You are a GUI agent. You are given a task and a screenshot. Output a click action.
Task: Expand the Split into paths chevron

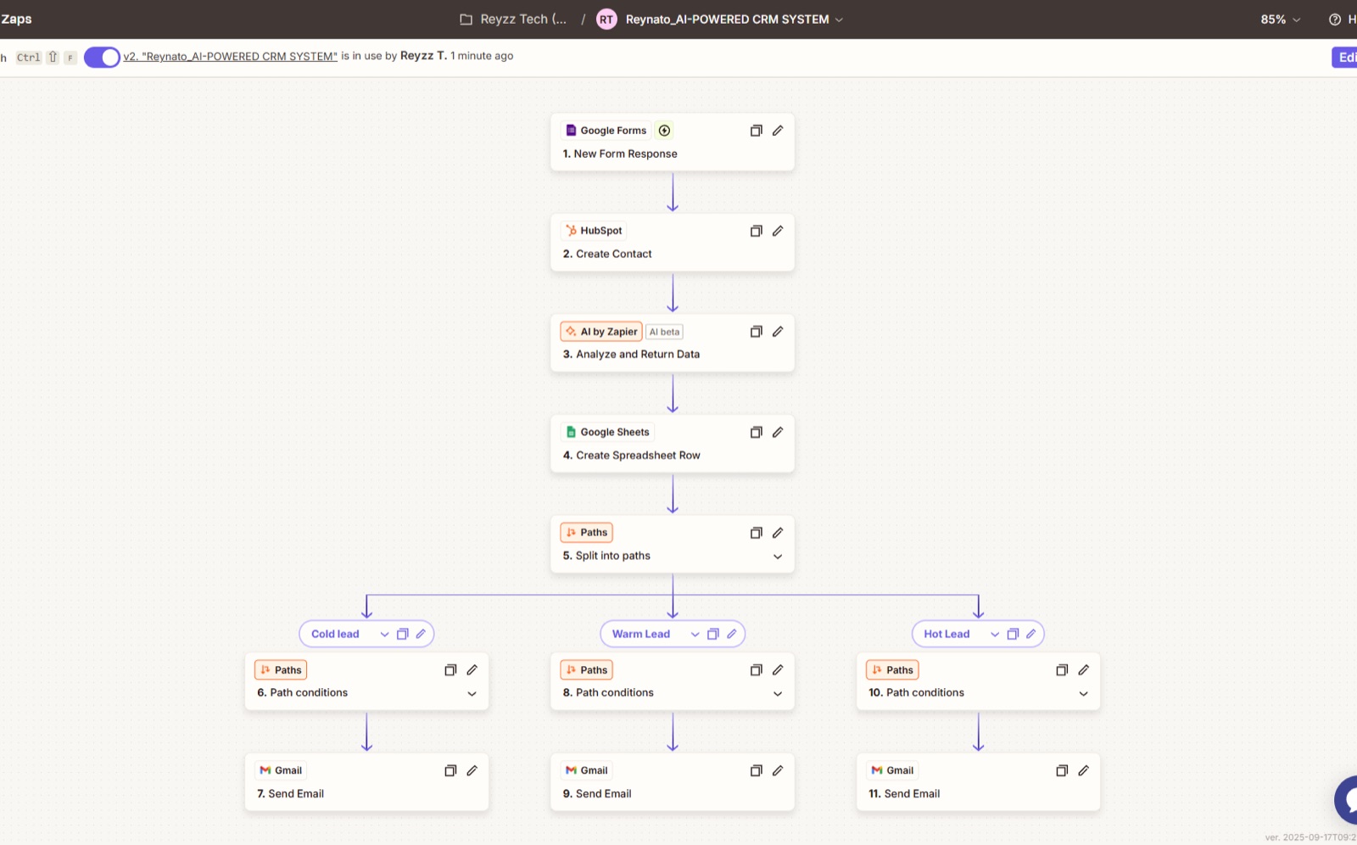pos(778,557)
